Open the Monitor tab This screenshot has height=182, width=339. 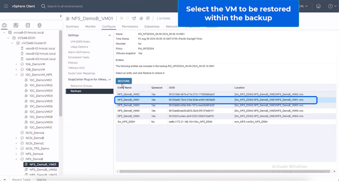point(90,26)
